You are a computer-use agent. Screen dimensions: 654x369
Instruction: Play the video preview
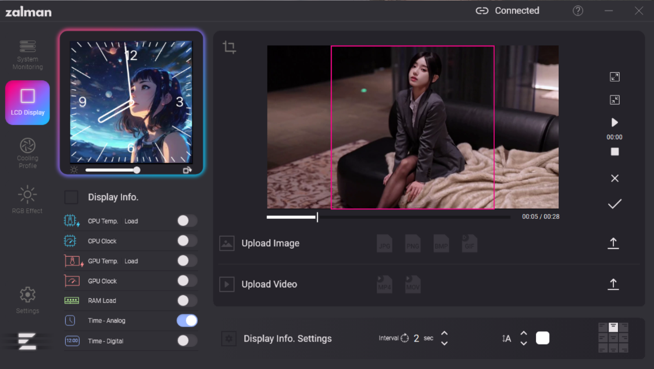point(614,122)
